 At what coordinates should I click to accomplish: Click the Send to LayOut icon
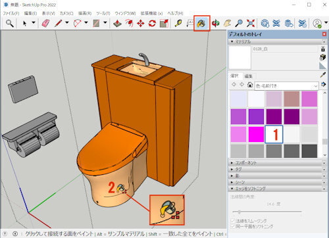tap(289, 23)
